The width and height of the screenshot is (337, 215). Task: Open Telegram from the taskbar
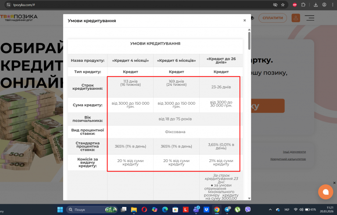[227, 209]
